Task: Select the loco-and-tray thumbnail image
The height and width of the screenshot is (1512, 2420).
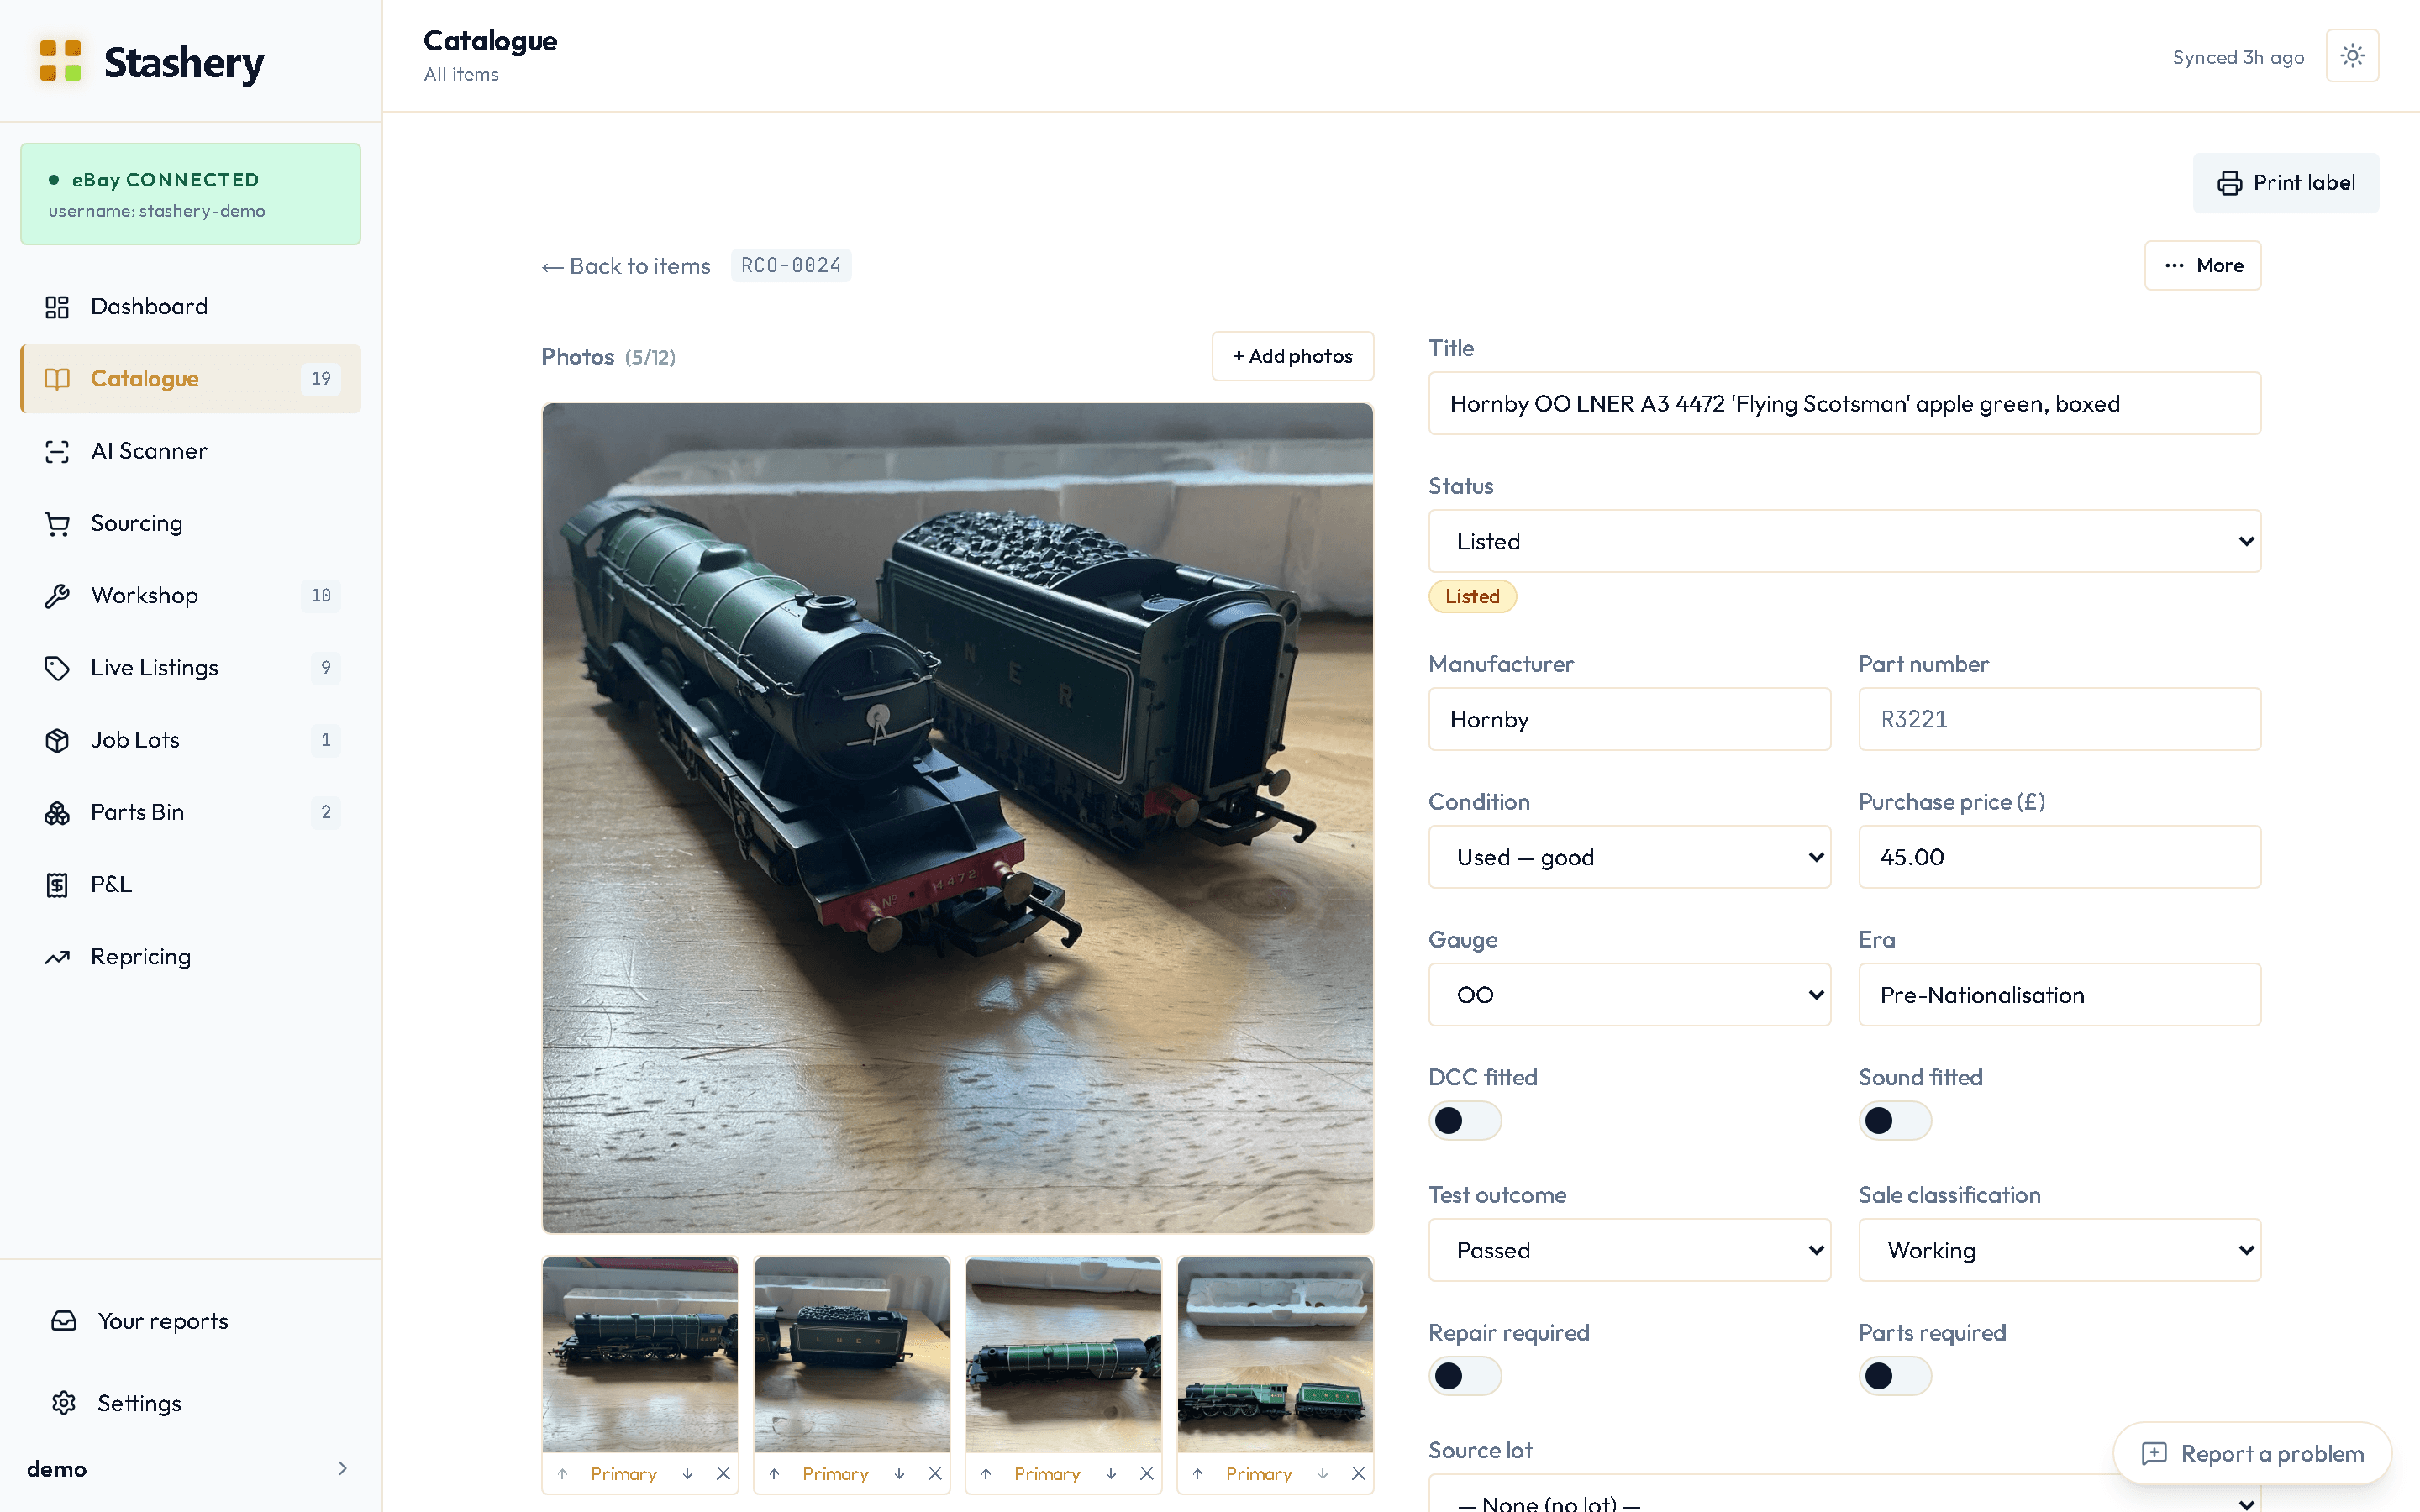Action: coord(1275,1354)
